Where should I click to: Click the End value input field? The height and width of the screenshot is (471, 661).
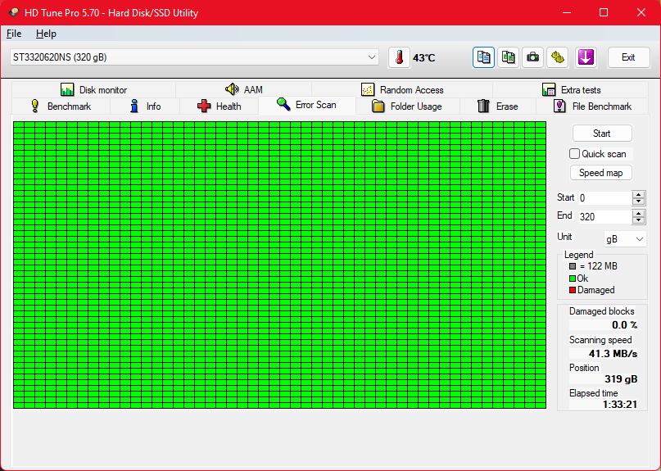(604, 217)
